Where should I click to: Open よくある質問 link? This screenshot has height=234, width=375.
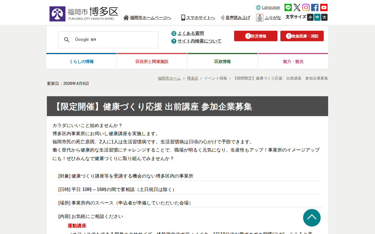tap(191, 33)
